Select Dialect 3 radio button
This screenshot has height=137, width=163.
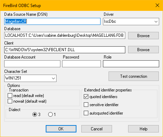35,115
